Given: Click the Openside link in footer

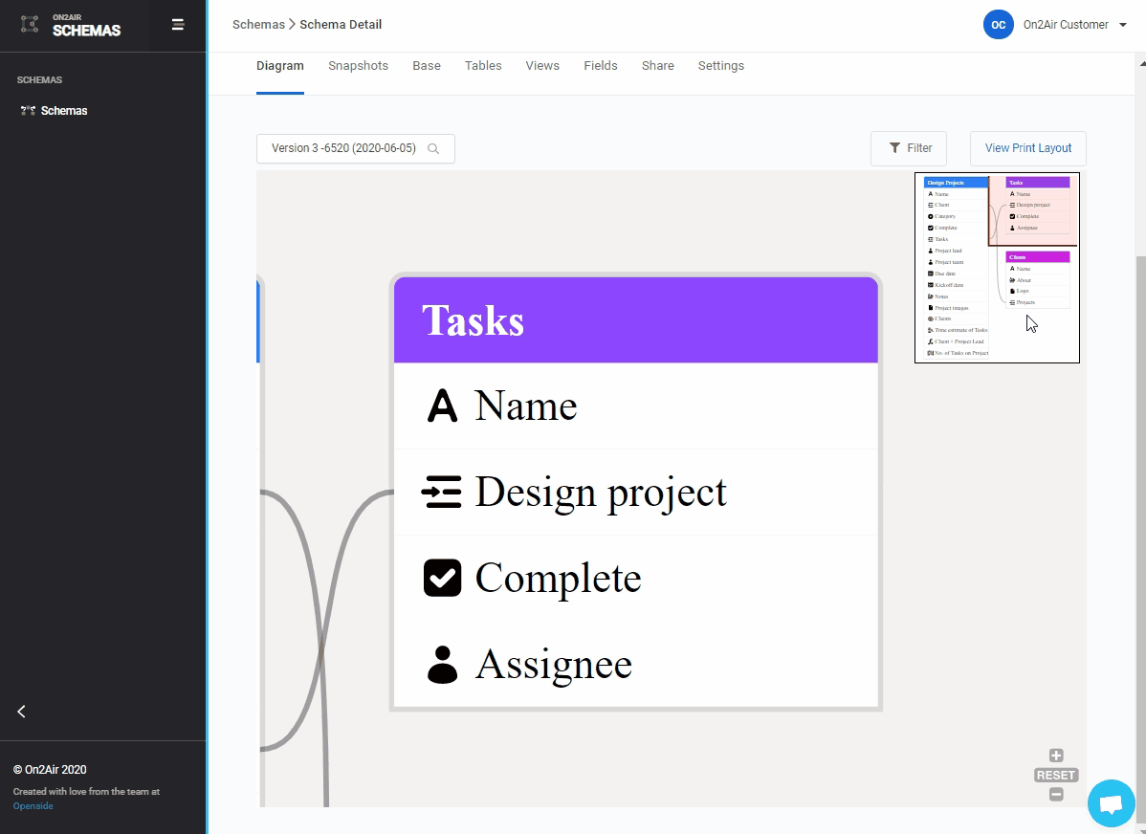Looking at the screenshot, I should [x=33, y=806].
